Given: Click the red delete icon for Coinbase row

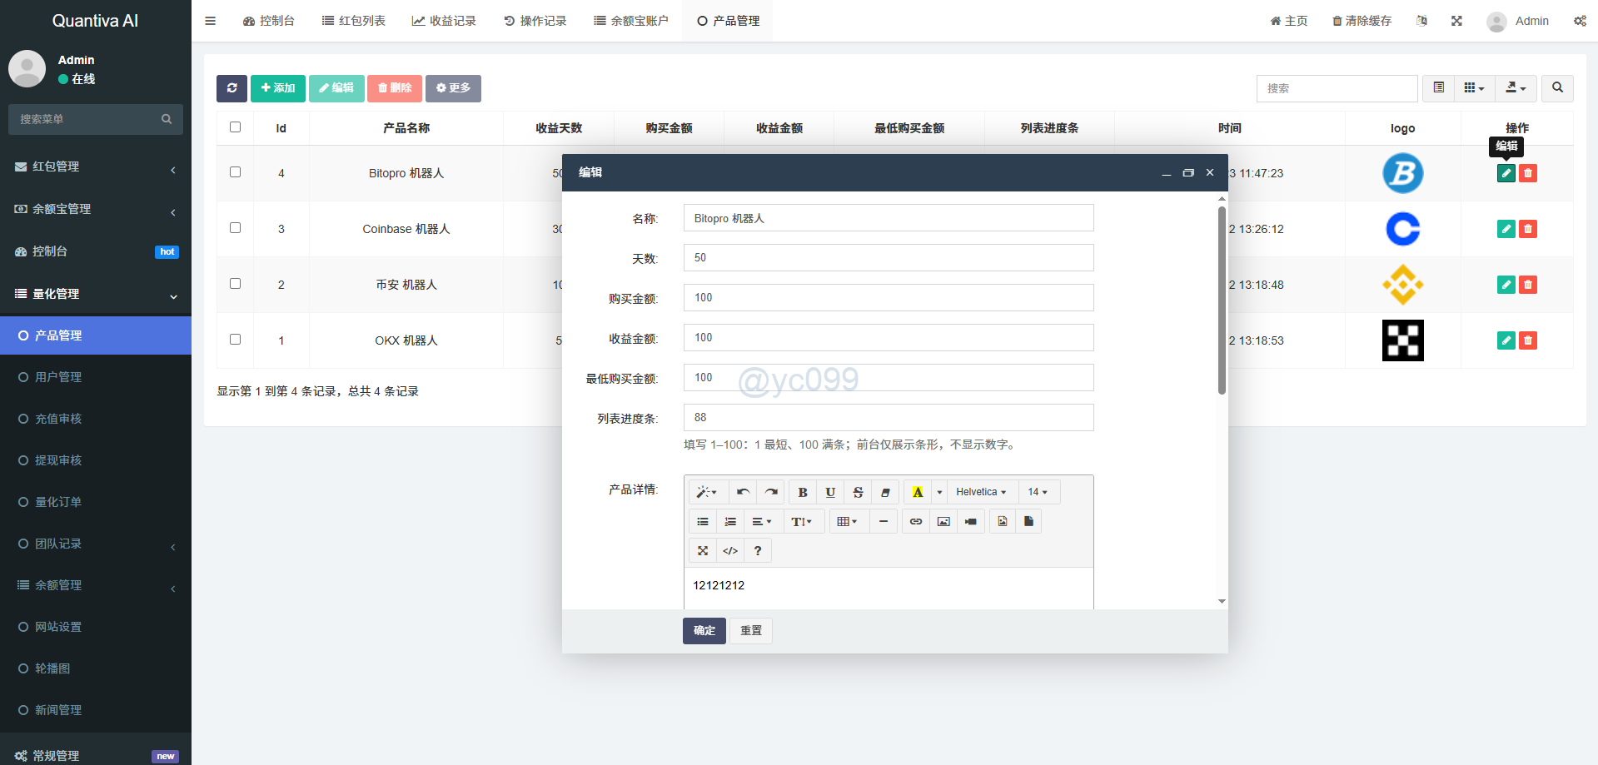Looking at the screenshot, I should coord(1528,229).
